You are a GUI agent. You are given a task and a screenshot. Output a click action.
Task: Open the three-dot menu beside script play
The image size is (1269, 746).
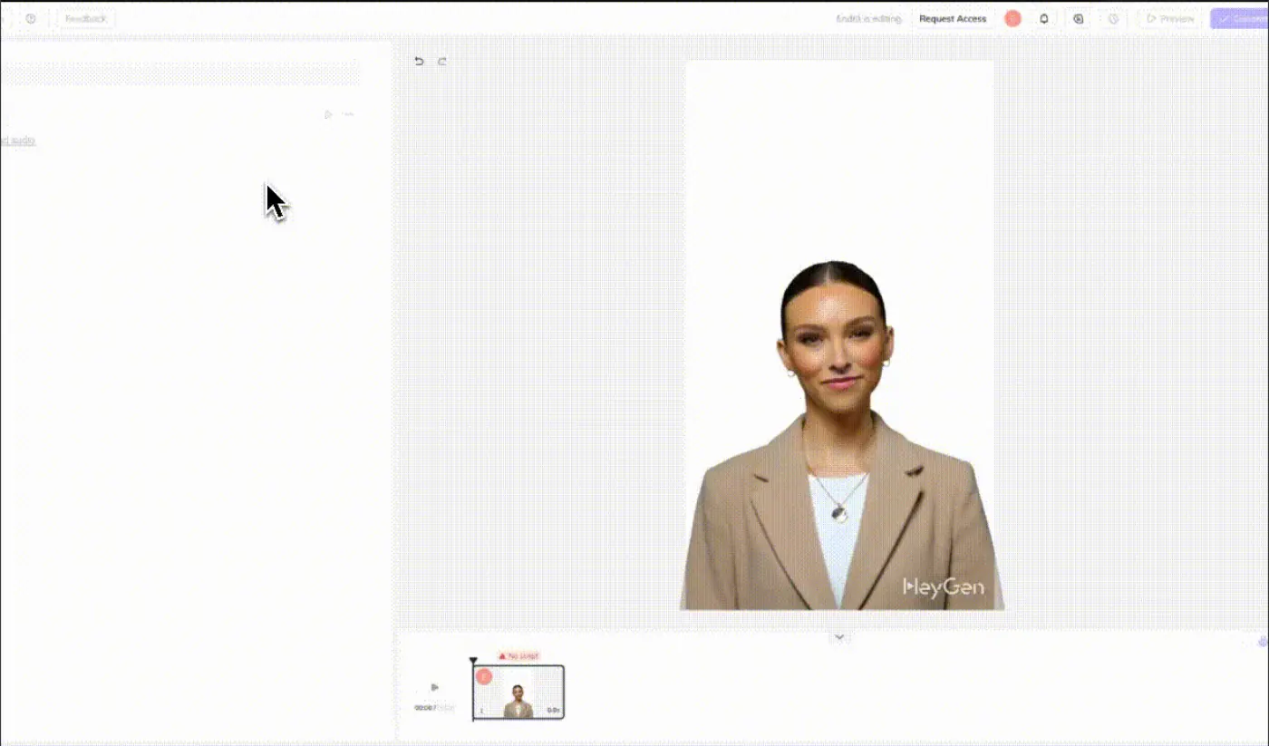(x=349, y=114)
